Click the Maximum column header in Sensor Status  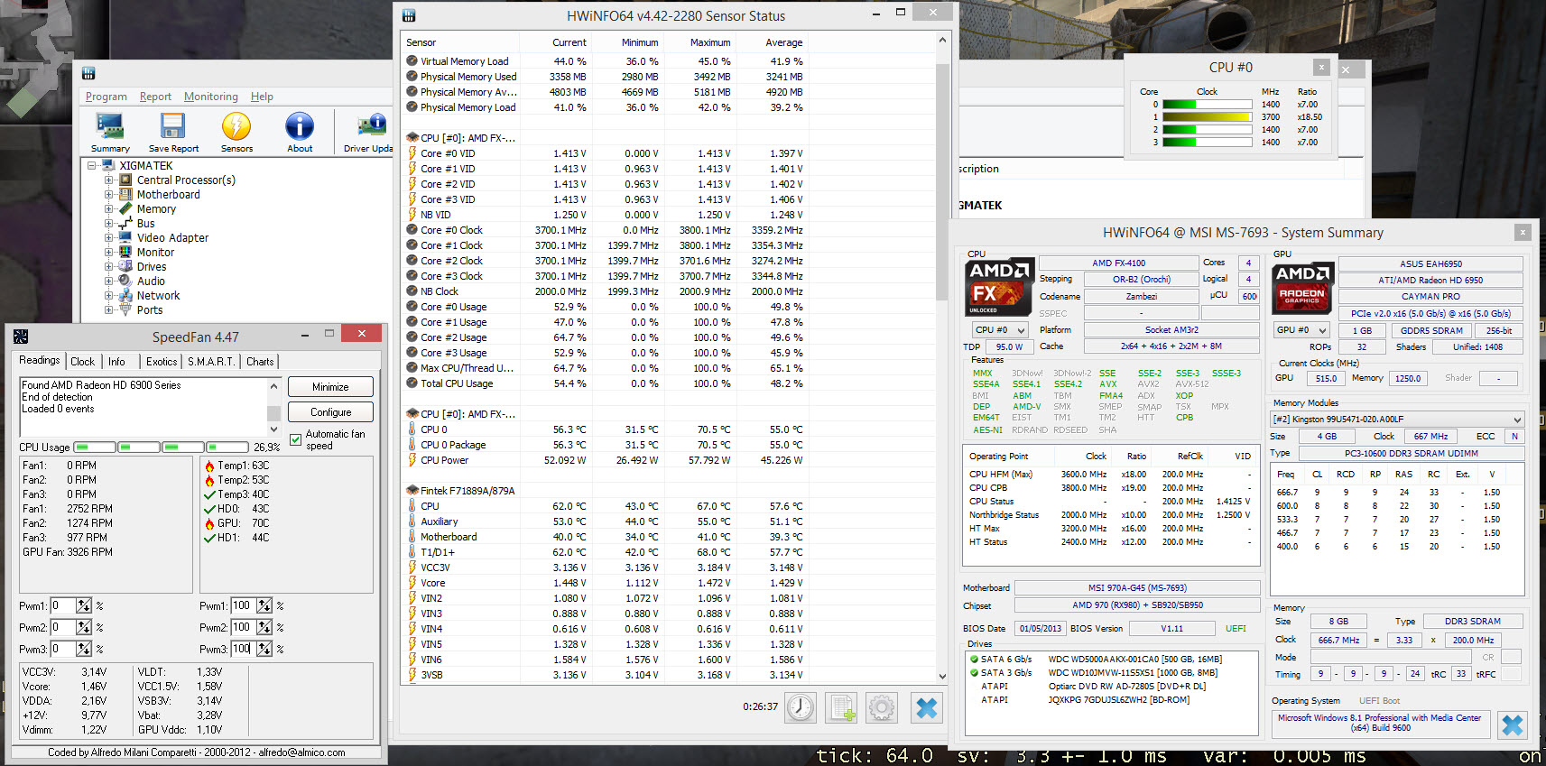coord(710,42)
